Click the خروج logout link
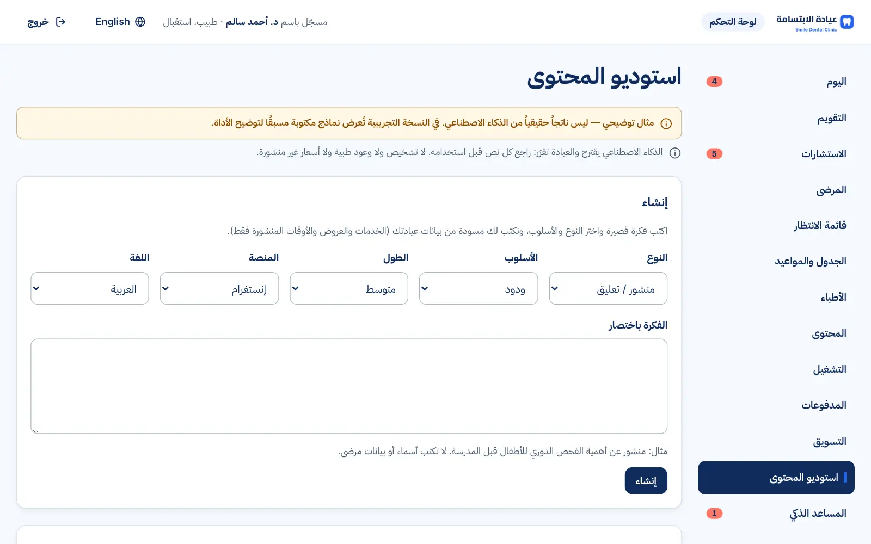The height and width of the screenshot is (544, 871). click(x=46, y=22)
